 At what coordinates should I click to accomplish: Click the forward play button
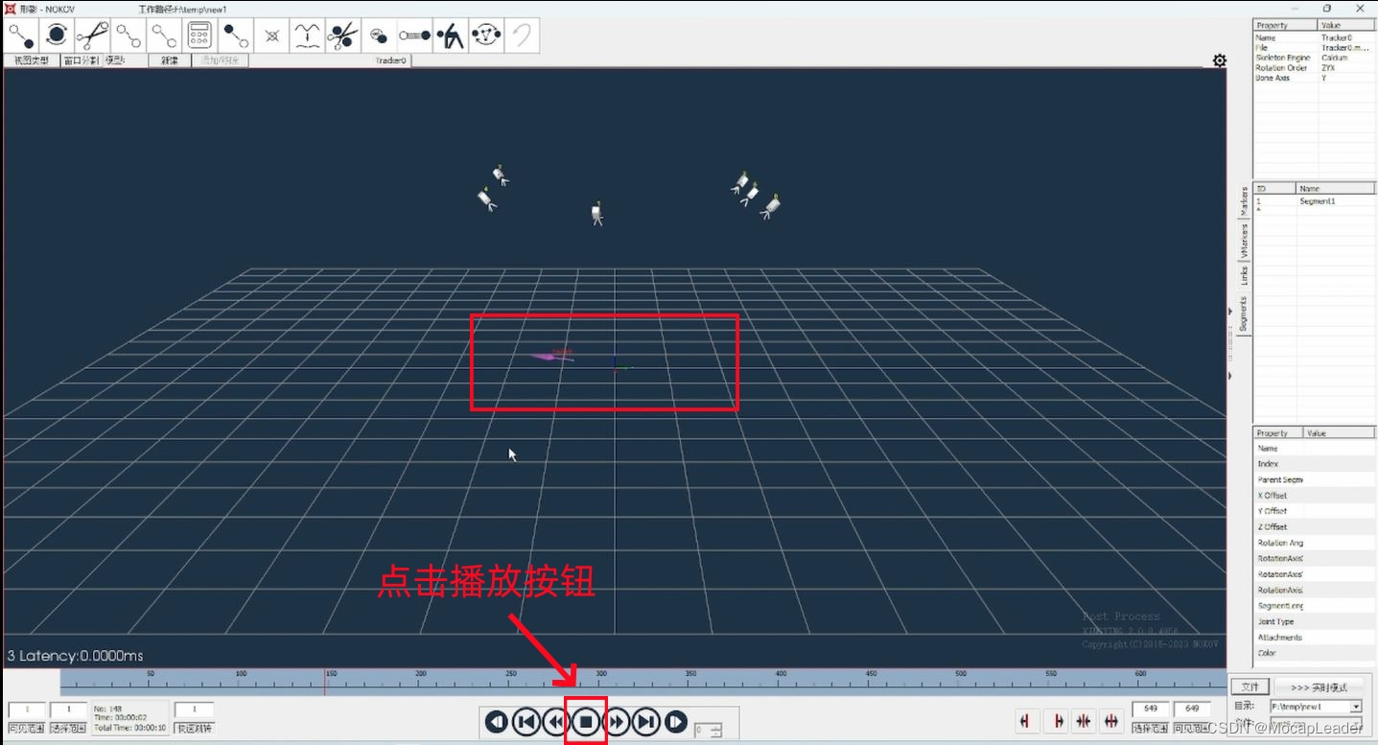coord(676,721)
